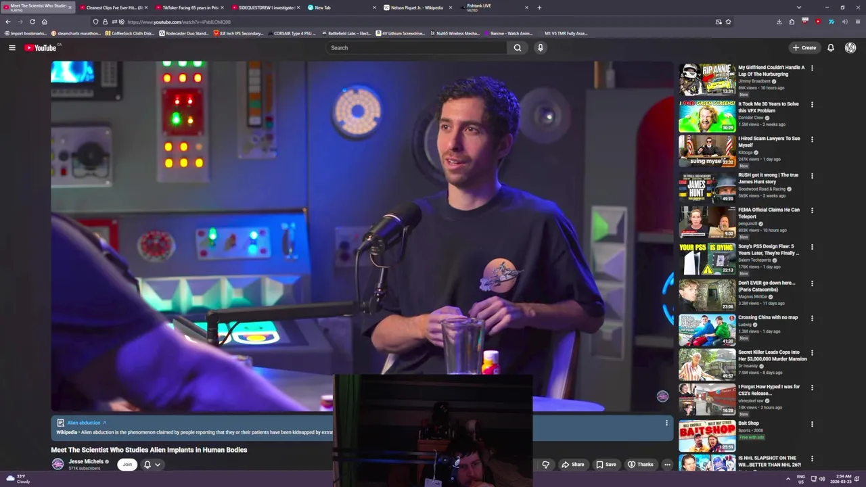Dislike the video with thumbs-down icon
The height and width of the screenshot is (487, 866).
[546, 465]
